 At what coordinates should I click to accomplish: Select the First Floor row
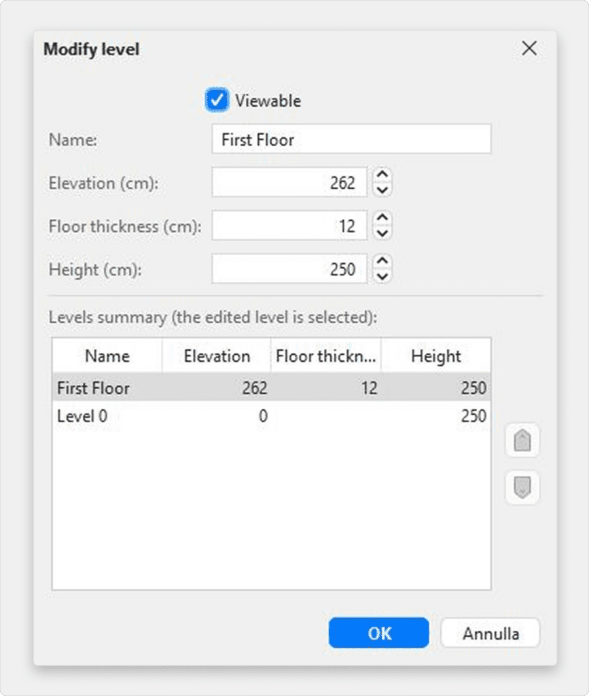271,388
